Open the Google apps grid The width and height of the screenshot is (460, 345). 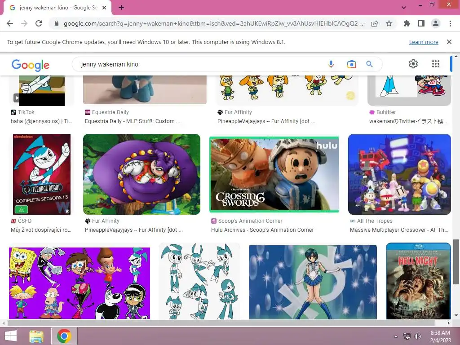click(436, 64)
